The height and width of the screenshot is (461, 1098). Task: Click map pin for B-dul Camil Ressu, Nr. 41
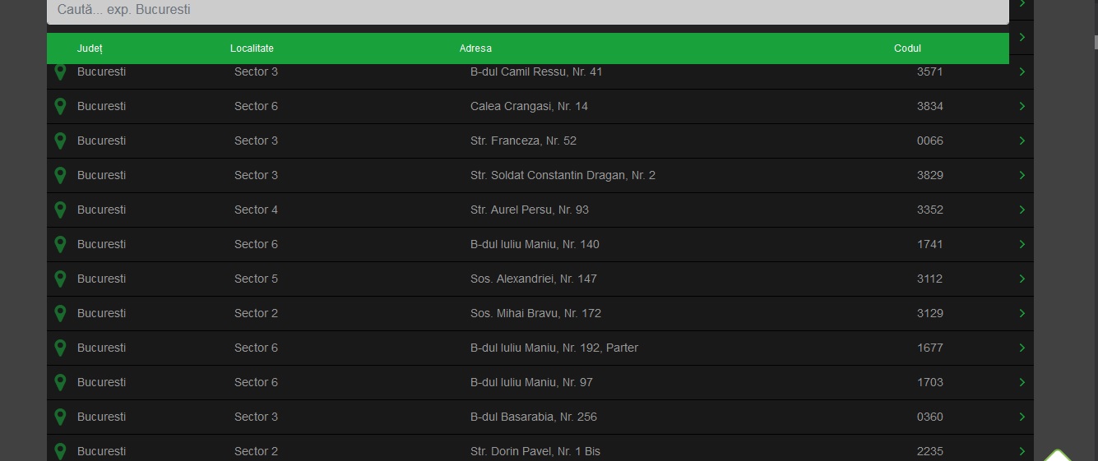pos(60,71)
